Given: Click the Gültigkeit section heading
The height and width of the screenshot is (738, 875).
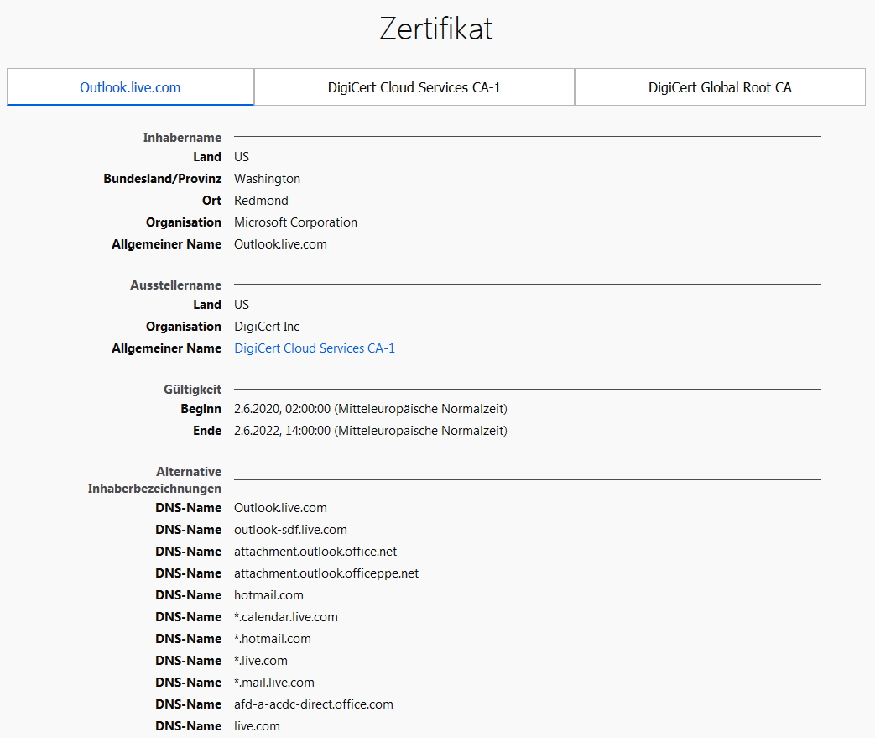Looking at the screenshot, I should pos(192,390).
